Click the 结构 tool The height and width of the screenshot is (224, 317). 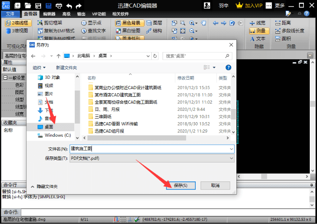(x=154, y=31)
